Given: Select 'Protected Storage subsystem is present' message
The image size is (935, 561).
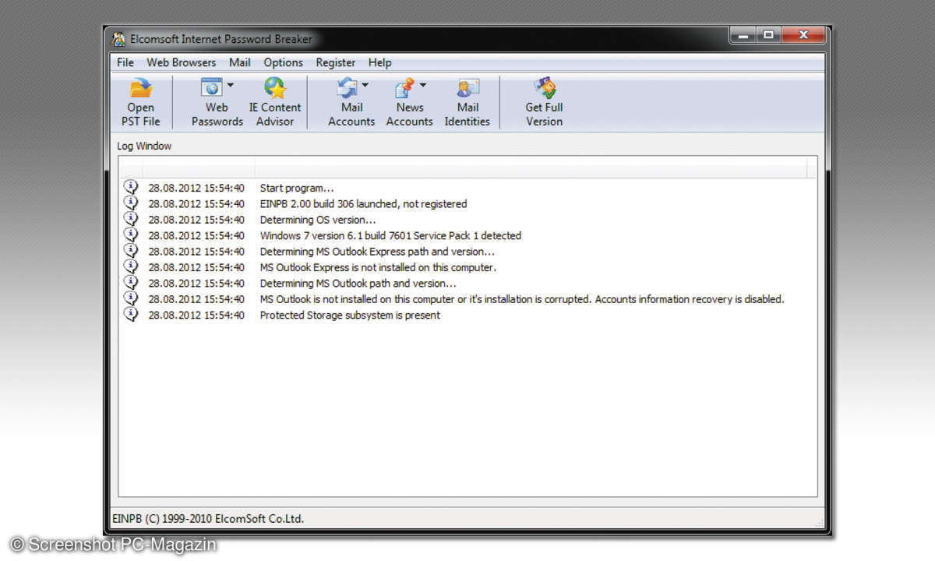Looking at the screenshot, I should pos(350,316).
